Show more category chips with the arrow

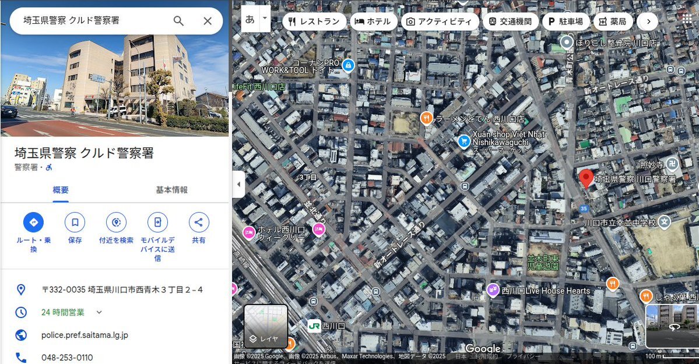648,22
